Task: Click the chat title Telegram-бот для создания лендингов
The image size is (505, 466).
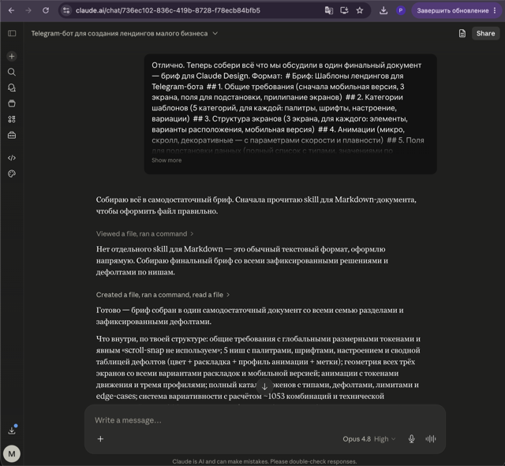Action: point(119,33)
